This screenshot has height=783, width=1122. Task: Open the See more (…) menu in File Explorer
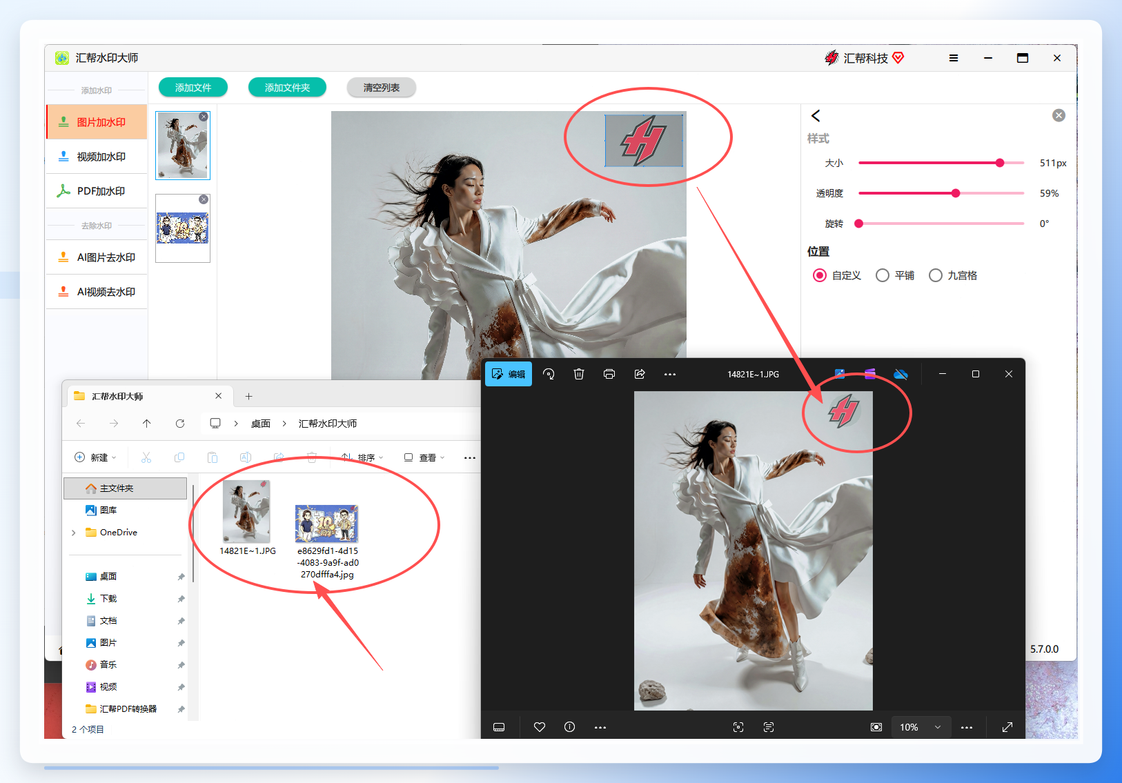[x=470, y=457]
